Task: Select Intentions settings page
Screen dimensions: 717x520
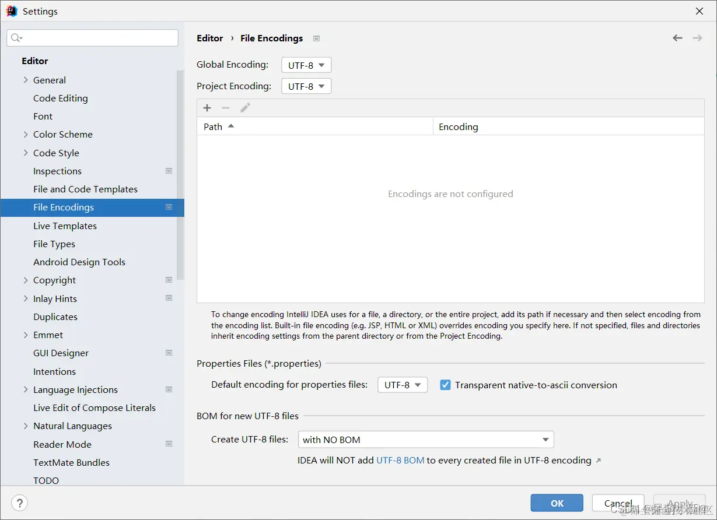Action: [x=54, y=371]
